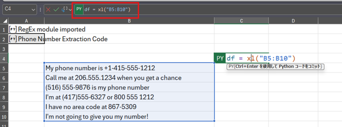Select row 10 header
Screen dimensions: 342x127
point(4,116)
